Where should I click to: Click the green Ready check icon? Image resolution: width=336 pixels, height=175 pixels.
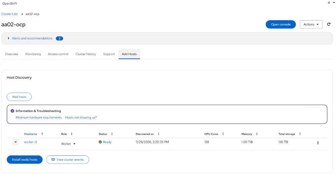[x=100, y=142]
